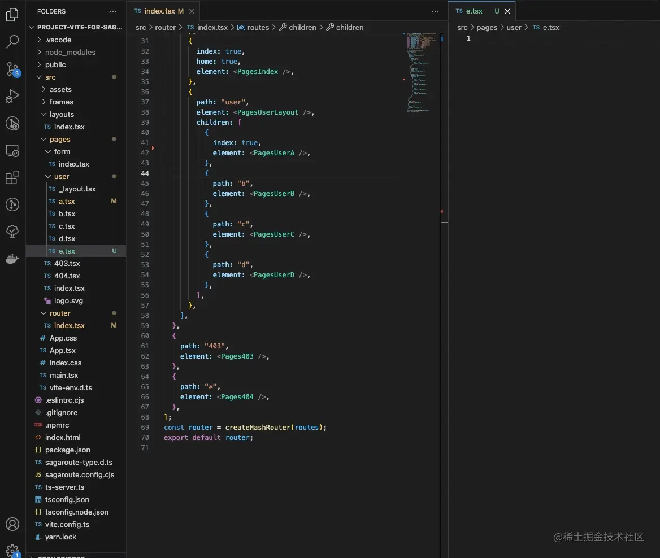Open b.tsx in the file tree
This screenshot has width=660, height=558.
point(77,214)
